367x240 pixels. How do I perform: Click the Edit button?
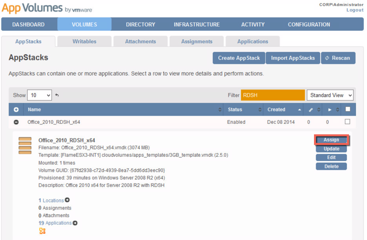click(x=331, y=158)
